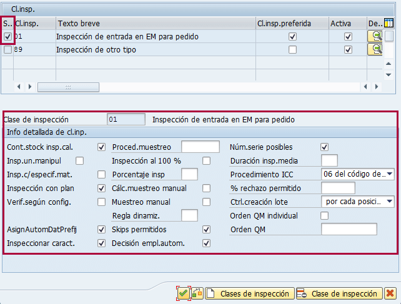Enable Verif.según config. checkbox

[102, 202]
